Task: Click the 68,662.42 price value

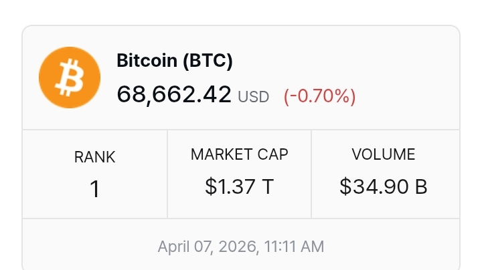Action: coord(174,95)
